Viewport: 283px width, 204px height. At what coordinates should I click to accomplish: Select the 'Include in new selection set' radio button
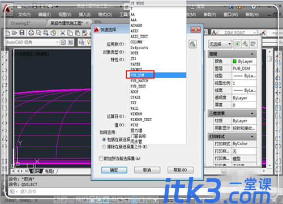(104, 139)
